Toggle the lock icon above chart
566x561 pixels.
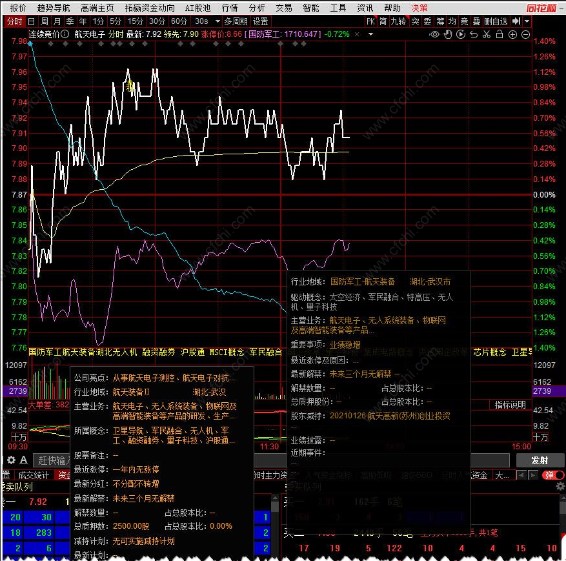500,34
